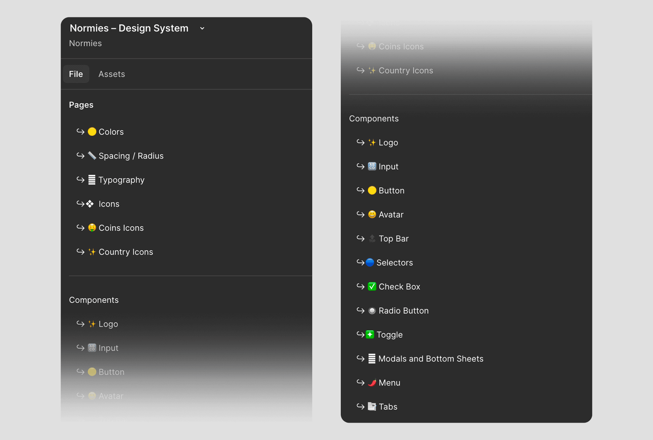This screenshot has height=440, width=653.
Task: Click the ruler icon beside Spacing / Radius
Action: [x=92, y=156]
